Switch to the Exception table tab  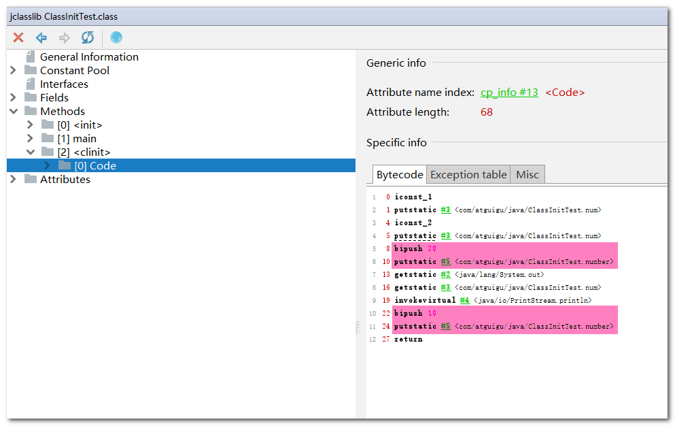(x=468, y=175)
